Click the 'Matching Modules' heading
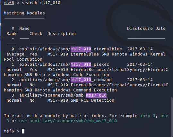Viewport: 173px width, 137px height. tap(24, 13)
